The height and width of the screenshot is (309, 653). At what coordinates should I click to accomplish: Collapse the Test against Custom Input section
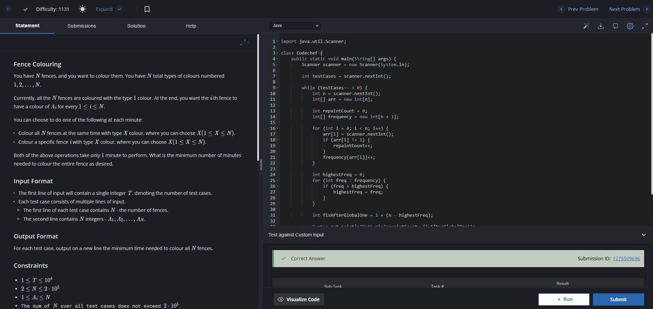tap(644, 235)
